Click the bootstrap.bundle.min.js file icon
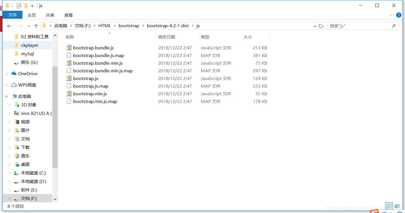Image resolution: width=405 pixels, height=213 pixels. (x=69, y=63)
